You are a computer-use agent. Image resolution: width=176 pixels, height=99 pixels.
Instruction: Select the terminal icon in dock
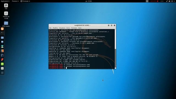2,33
